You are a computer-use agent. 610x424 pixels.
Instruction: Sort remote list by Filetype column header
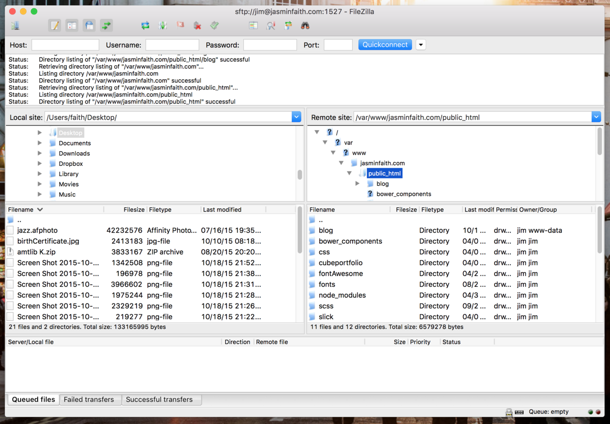pyautogui.click(x=440, y=210)
